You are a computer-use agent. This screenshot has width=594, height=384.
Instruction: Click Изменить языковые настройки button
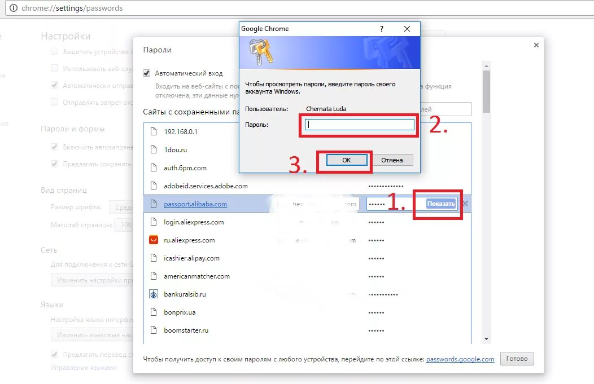(x=92, y=335)
